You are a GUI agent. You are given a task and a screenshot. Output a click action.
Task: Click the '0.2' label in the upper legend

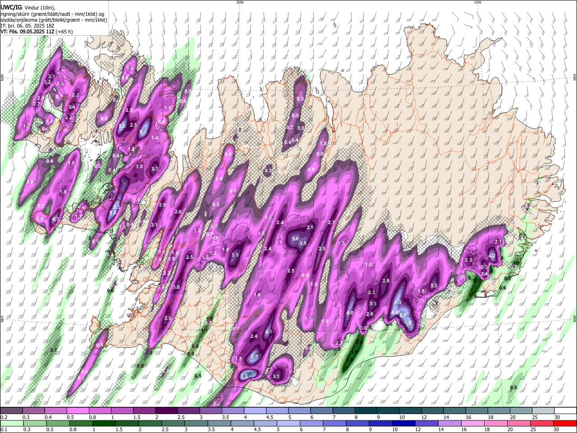click(x=4, y=417)
